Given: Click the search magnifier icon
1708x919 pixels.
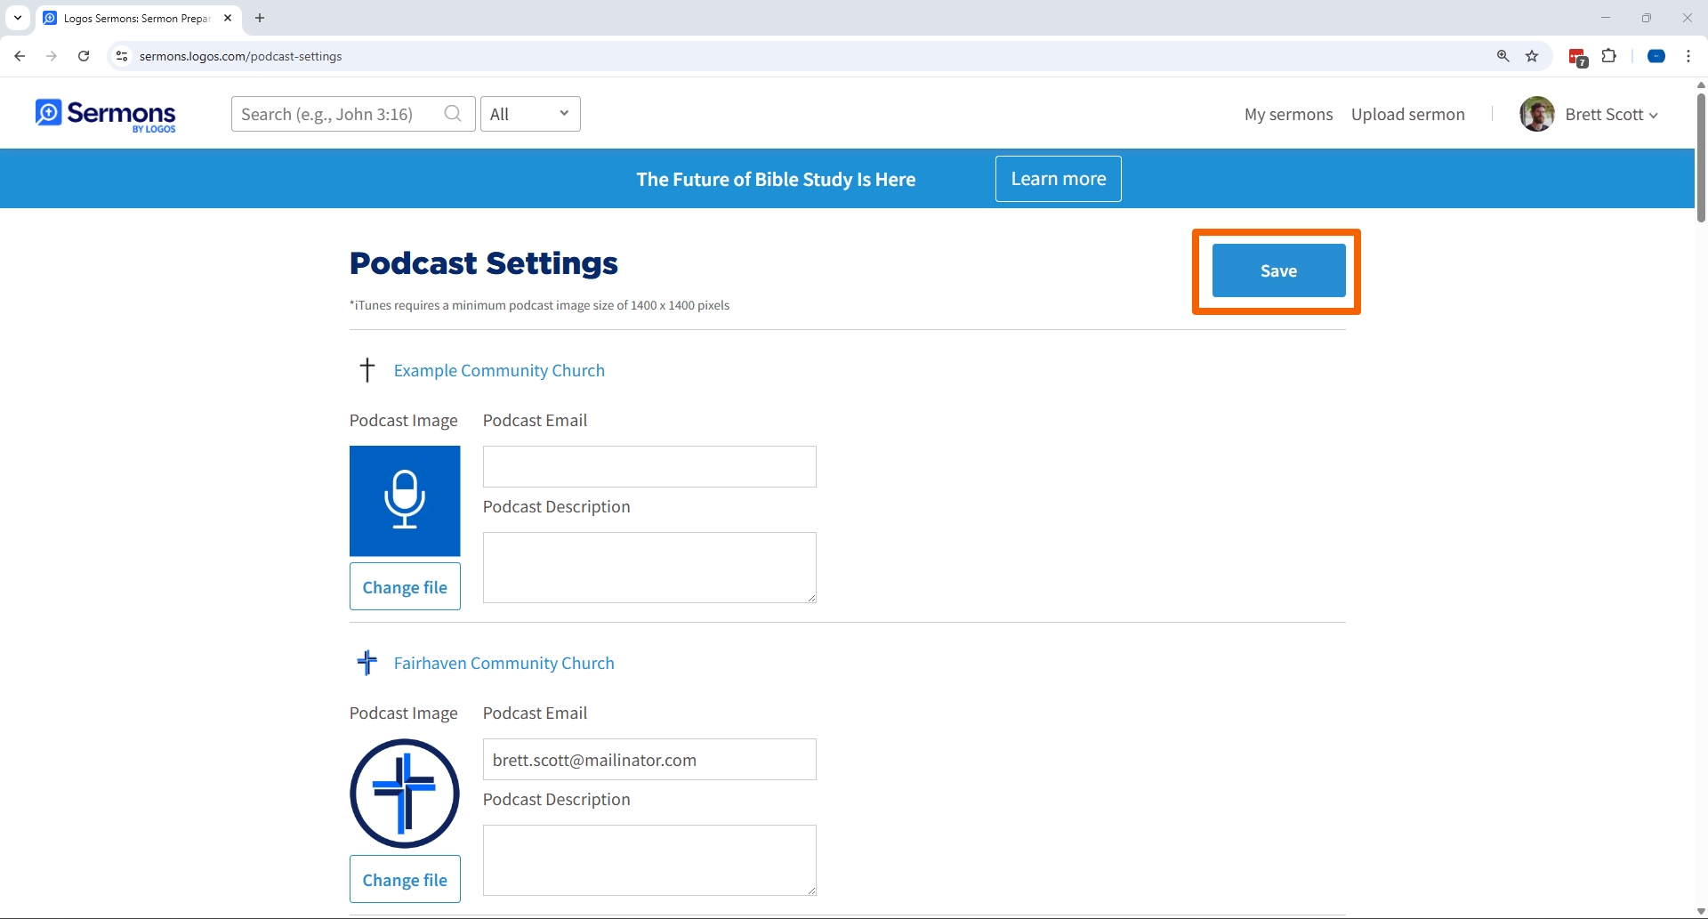Looking at the screenshot, I should [453, 114].
